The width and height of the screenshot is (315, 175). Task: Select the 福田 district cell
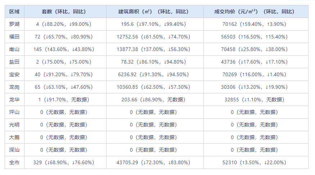pyautogui.click(x=14, y=37)
